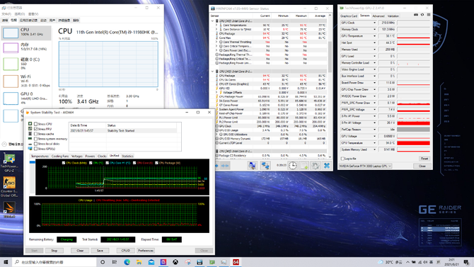Open Task View on the taskbar
Image resolution: width=474 pixels, height=267 pixels.
(x=115, y=262)
